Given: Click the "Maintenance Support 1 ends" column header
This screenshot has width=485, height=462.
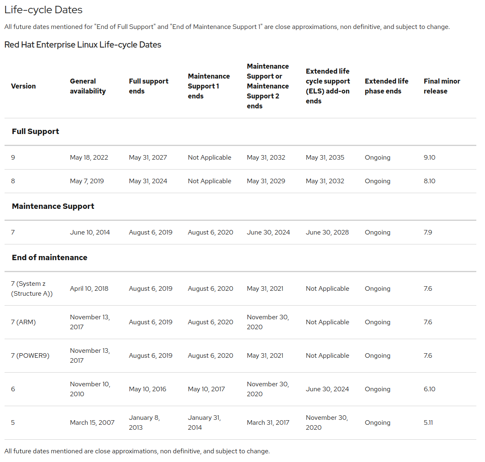Looking at the screenshot, I should coord(209,86).
